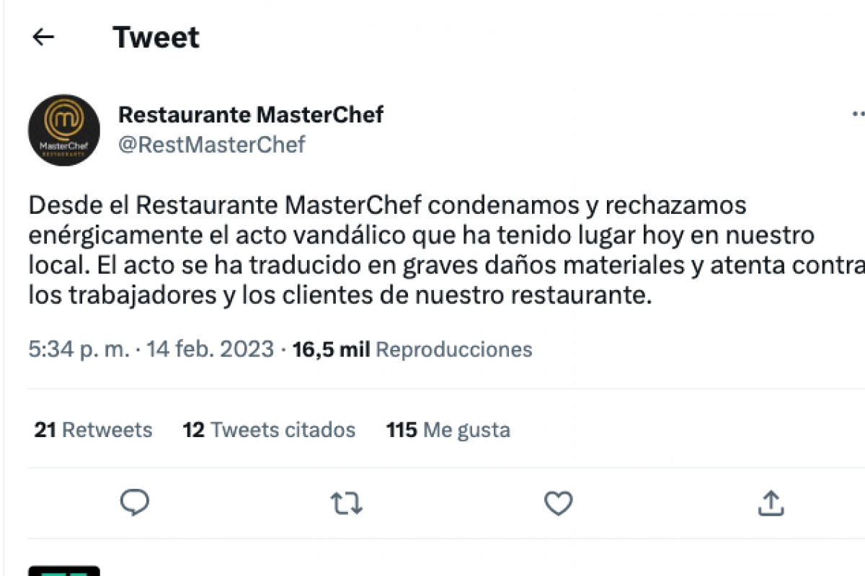Image resolution: width=865 pixels, height=576 pixels.
Task: Retweet using the arrows icon
Action: pyautogui.click(x=346, y=503)
